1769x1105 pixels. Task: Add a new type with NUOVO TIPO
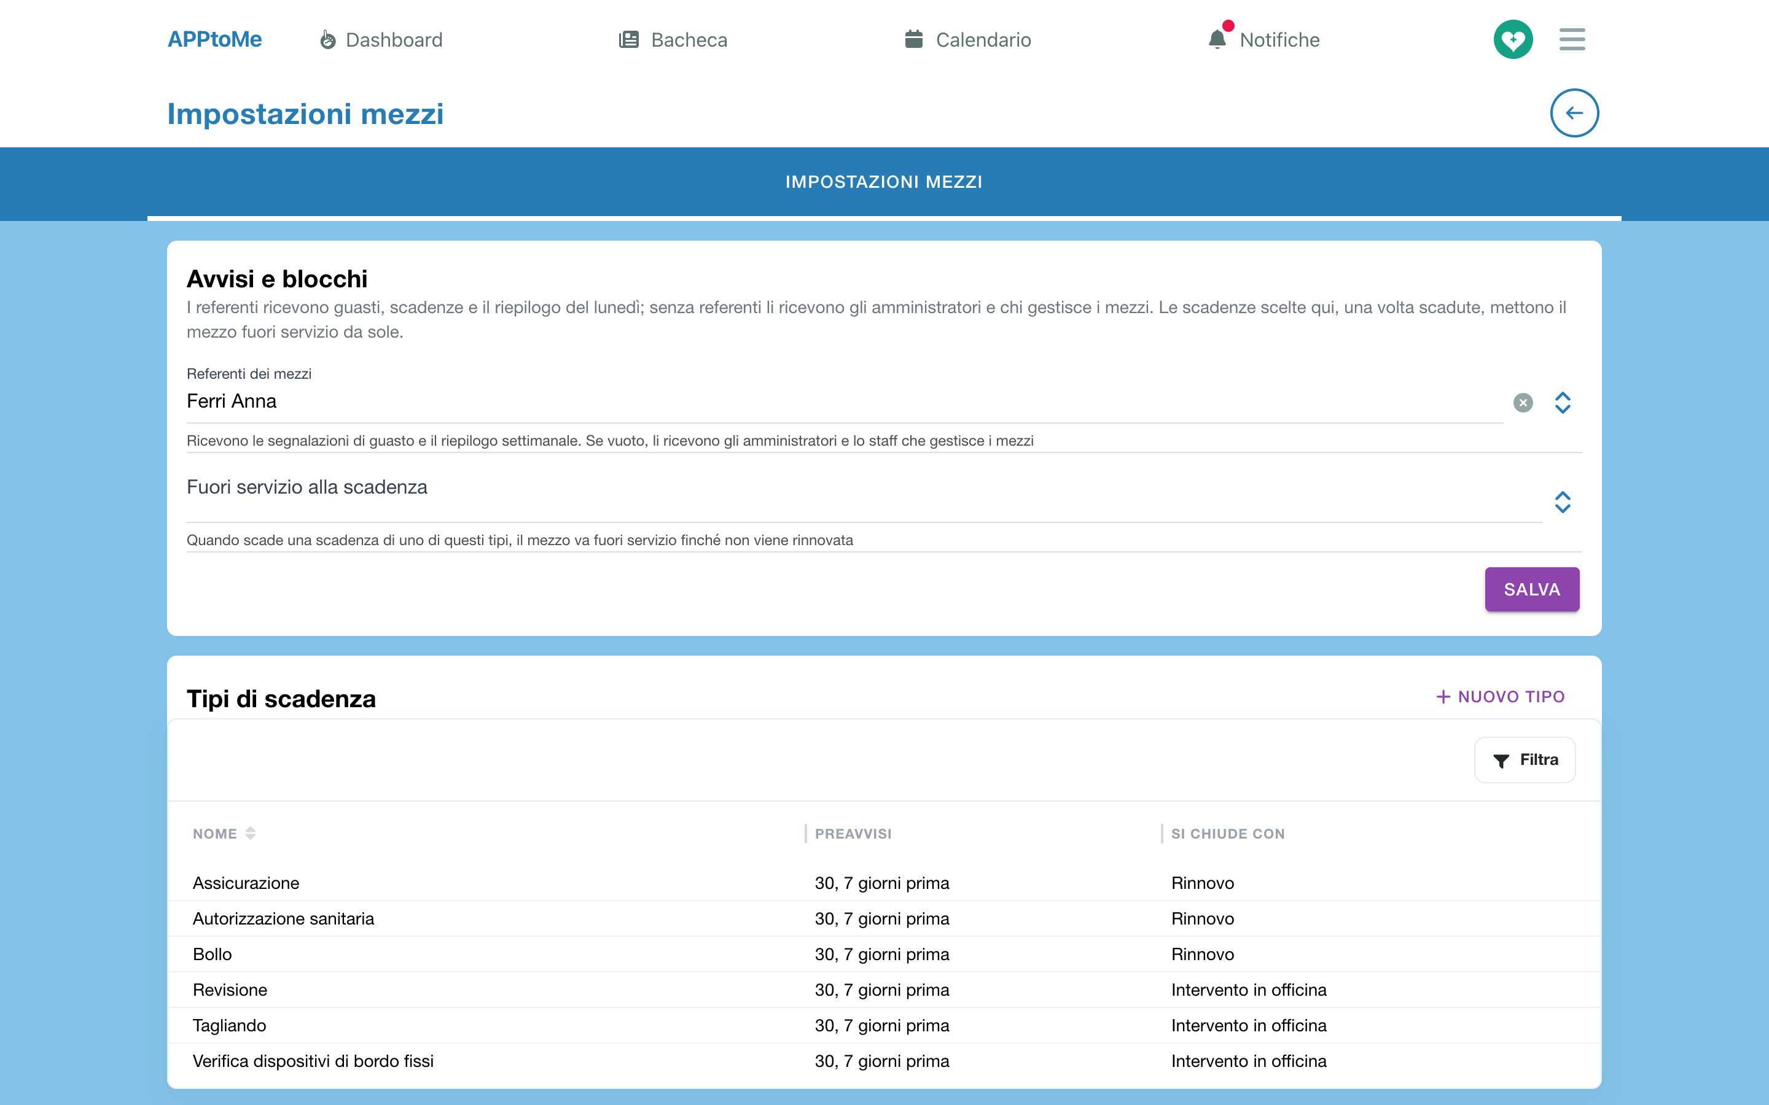1500,697
